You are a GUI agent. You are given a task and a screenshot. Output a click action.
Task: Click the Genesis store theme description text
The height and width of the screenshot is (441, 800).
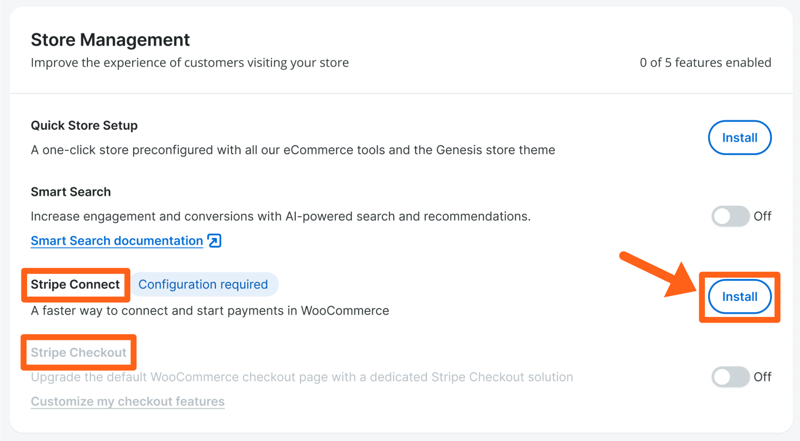(x=293, y=150)
